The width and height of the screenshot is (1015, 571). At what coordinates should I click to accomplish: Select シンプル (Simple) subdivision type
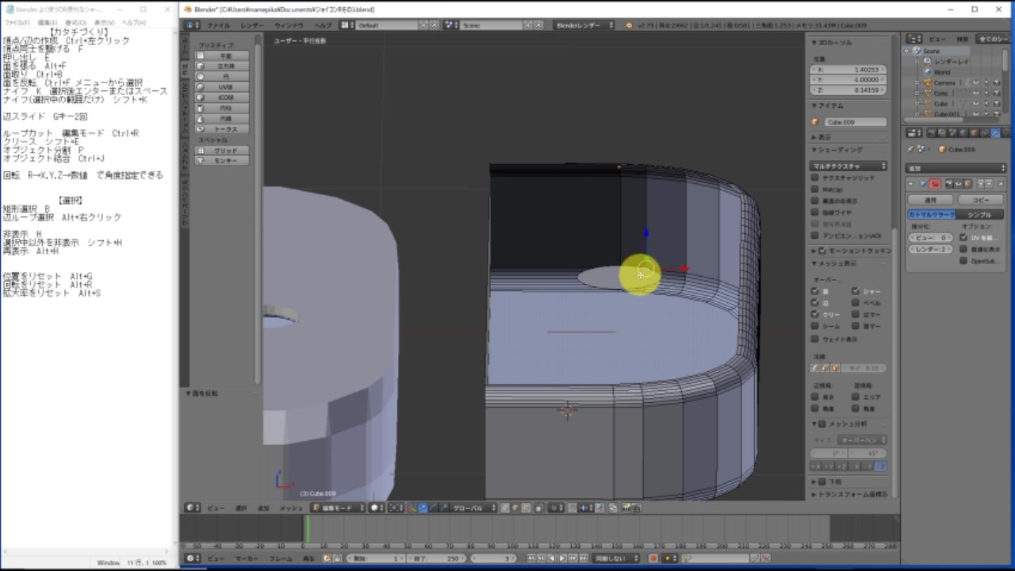(x=980, y=215)
